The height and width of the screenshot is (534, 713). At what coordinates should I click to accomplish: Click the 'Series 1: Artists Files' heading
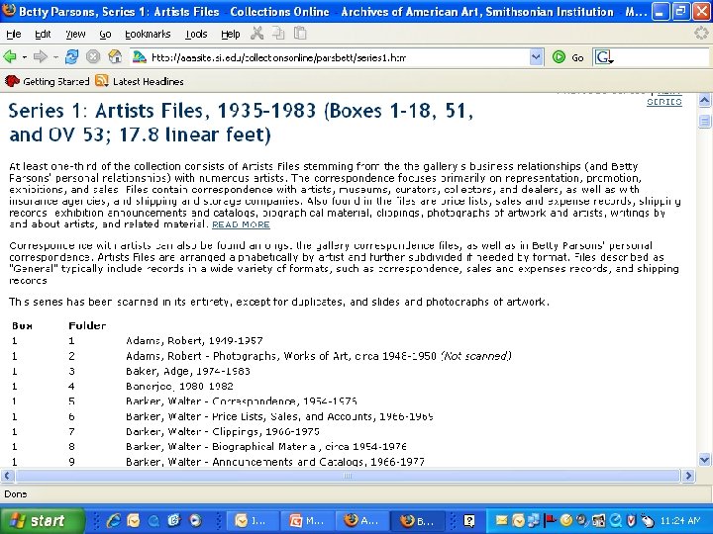(x=241, y=123)
